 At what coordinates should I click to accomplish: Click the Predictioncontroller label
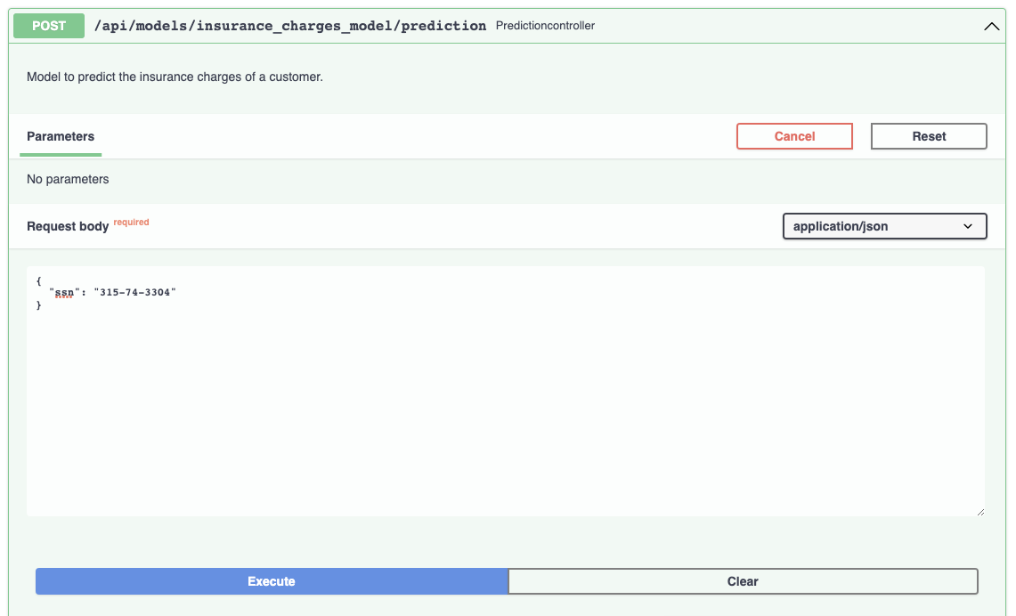[x=545, y=26]
